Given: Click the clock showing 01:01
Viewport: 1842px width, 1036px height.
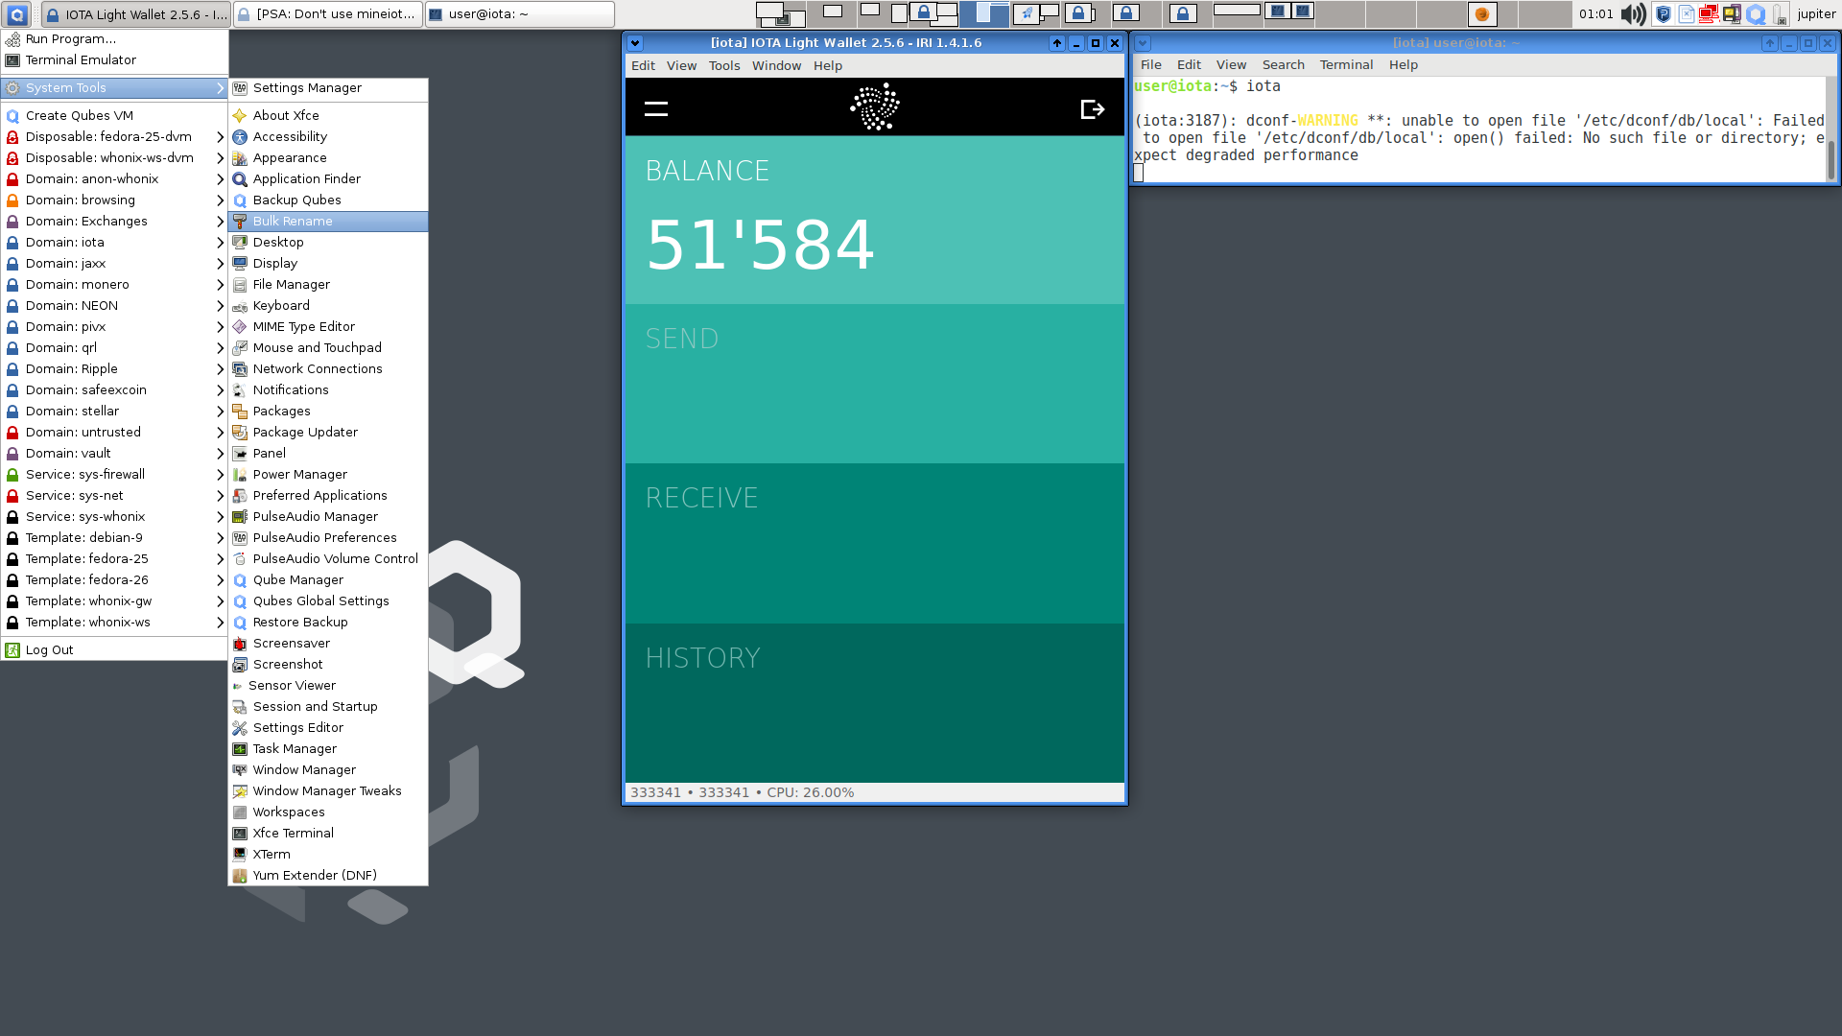Looking at the screenshot, I should [1596, 14].
